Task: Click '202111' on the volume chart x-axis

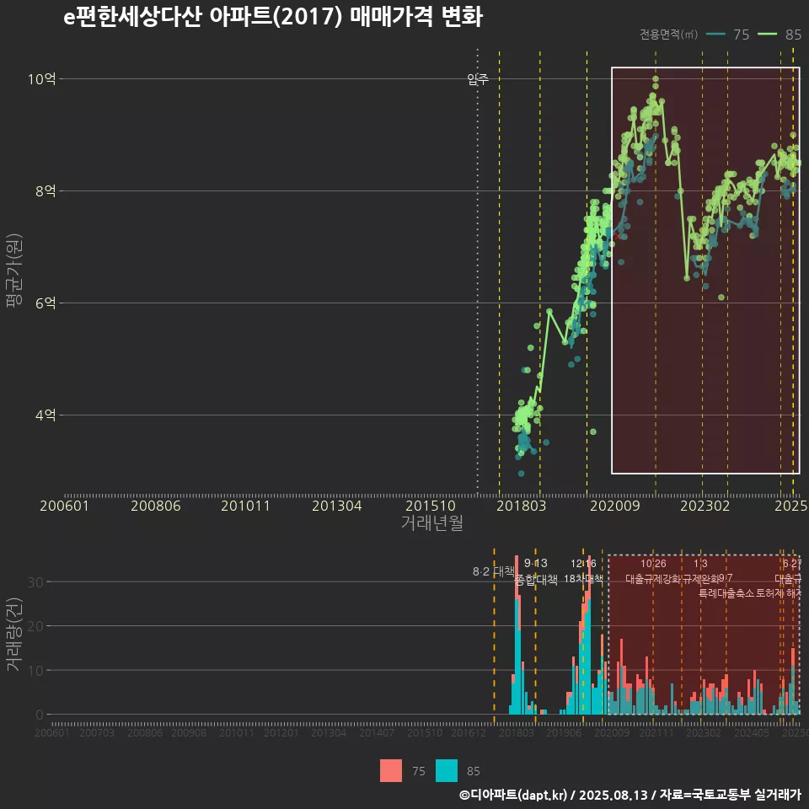Action: click(x=656, y=732)
